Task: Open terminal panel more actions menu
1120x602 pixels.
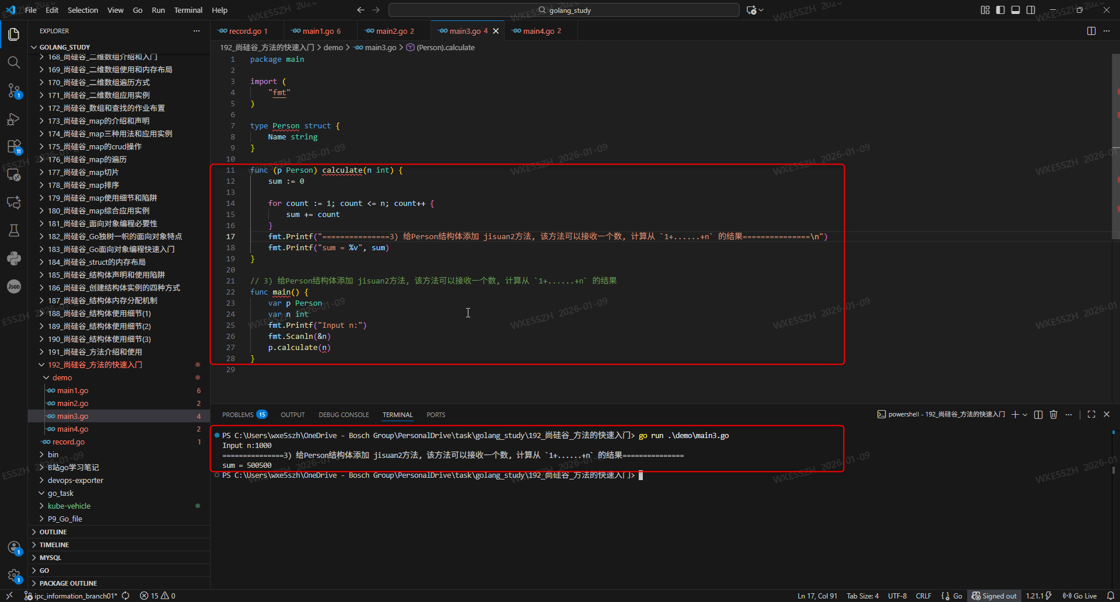Action: tap(1069, 415)
